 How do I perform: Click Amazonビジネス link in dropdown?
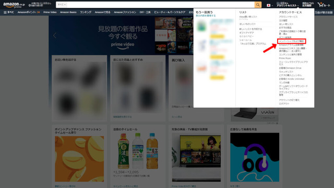pos(293,50)
